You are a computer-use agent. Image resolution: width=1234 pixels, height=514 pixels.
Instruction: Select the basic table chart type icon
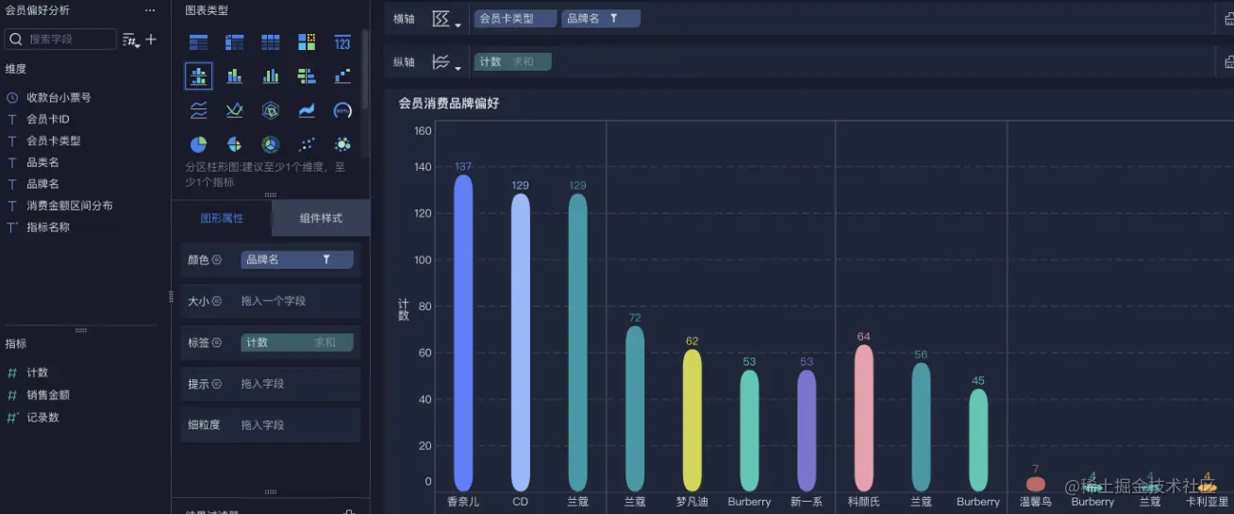coord(198,42)
